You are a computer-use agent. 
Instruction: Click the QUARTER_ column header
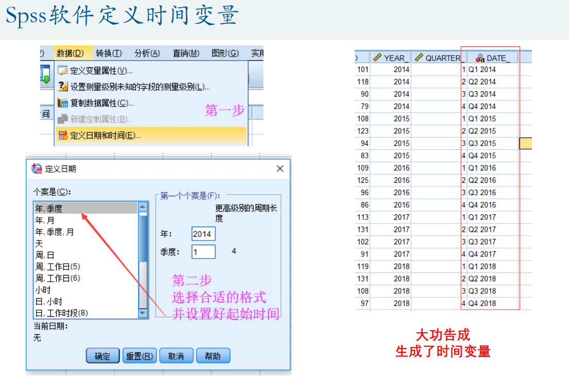tap(438, 58)
